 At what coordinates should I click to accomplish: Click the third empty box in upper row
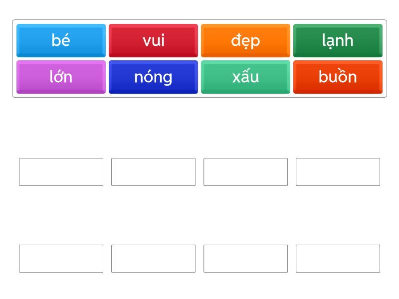245,172
